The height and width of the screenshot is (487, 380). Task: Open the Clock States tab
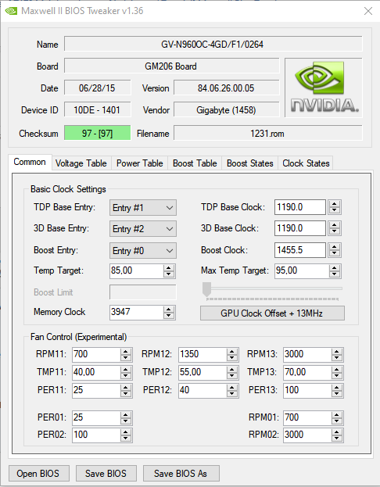tap(306, 163)
